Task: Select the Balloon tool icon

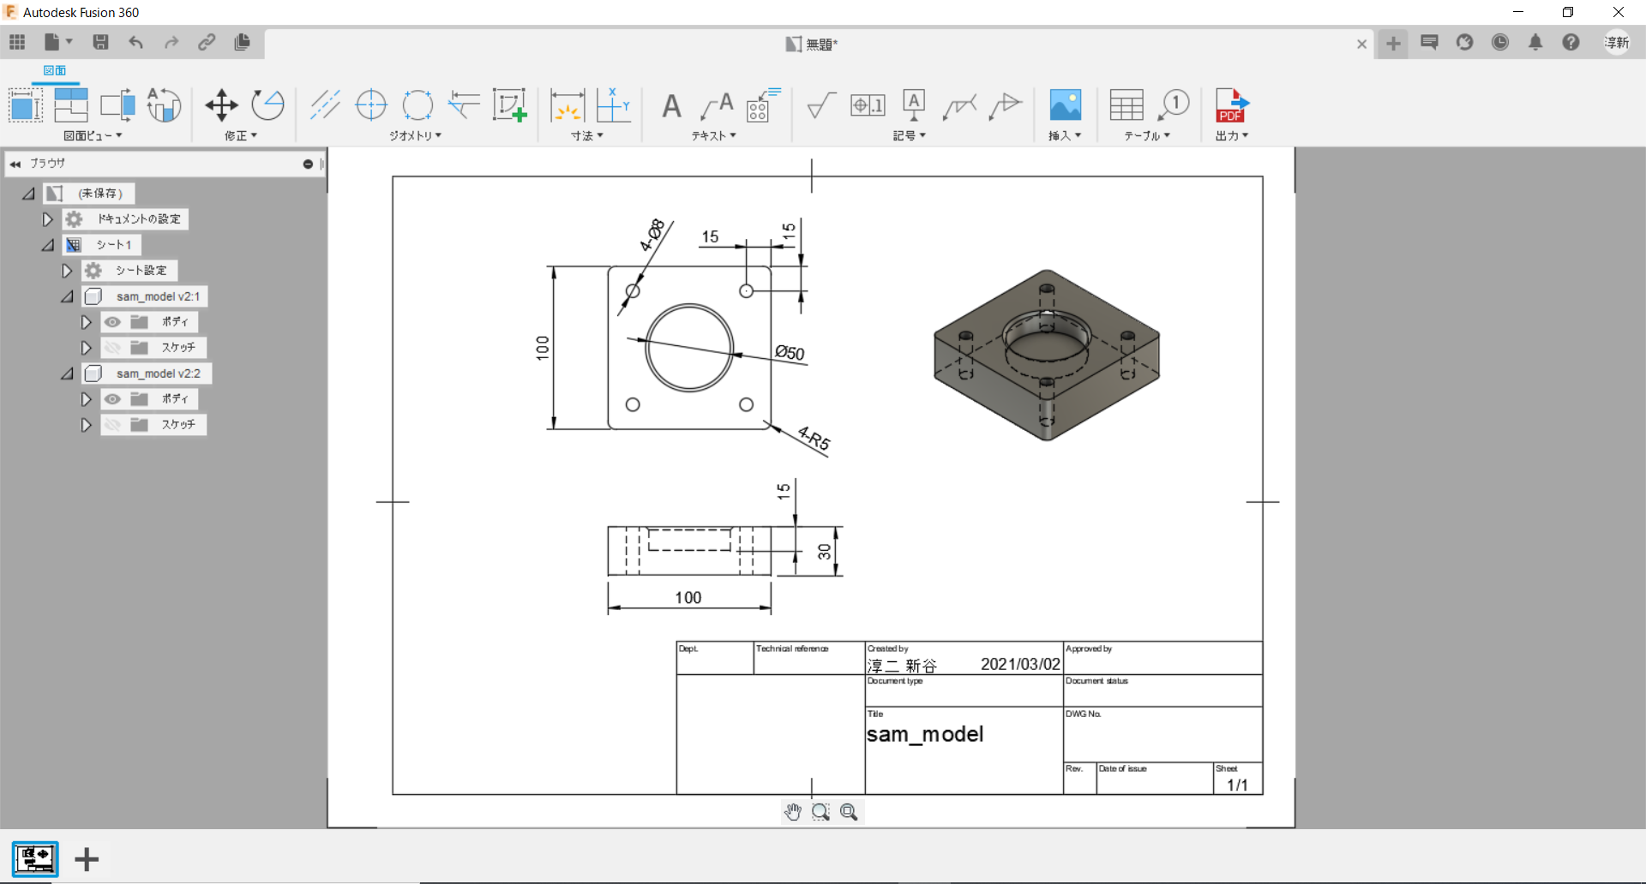Action: (x=1174, y=105)
